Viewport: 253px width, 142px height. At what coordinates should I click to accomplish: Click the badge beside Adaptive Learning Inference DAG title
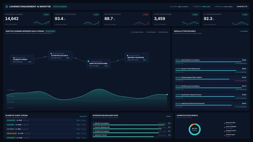[50, 31]
